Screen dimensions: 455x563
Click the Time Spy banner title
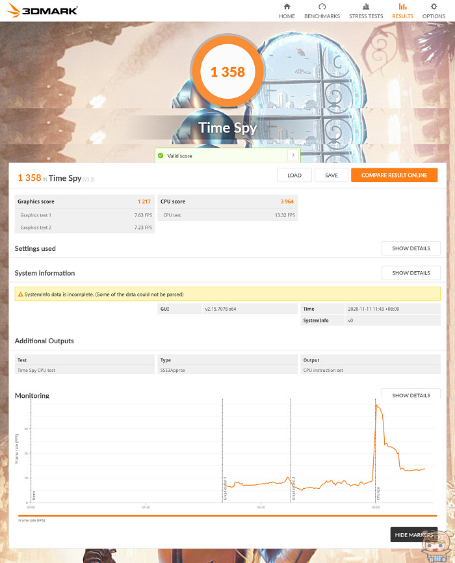click(227, 128)
